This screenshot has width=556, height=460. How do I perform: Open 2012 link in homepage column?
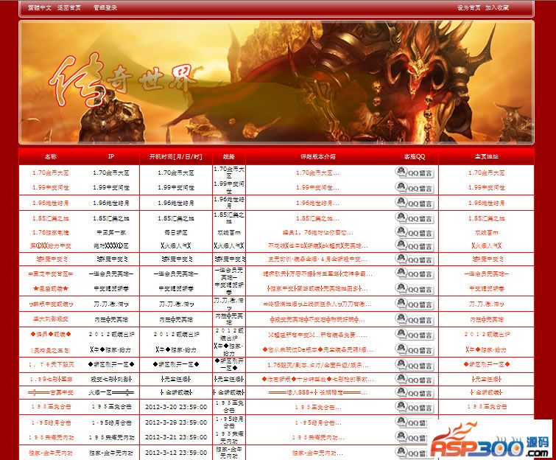click(487, 335)
